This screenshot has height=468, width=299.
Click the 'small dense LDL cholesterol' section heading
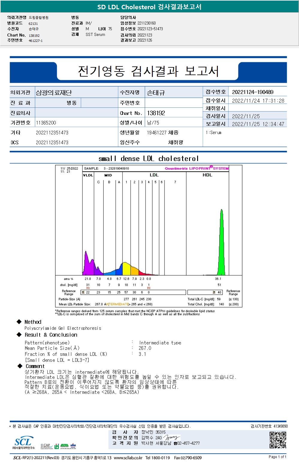(149, 159)
